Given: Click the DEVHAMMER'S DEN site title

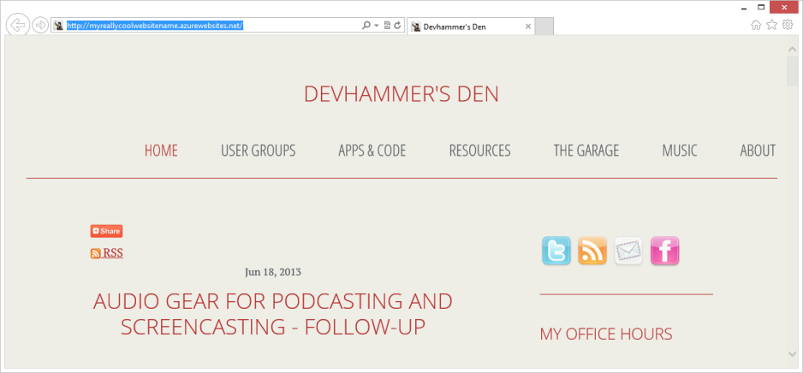Looking at the screenshot, I should pos(401,94).
